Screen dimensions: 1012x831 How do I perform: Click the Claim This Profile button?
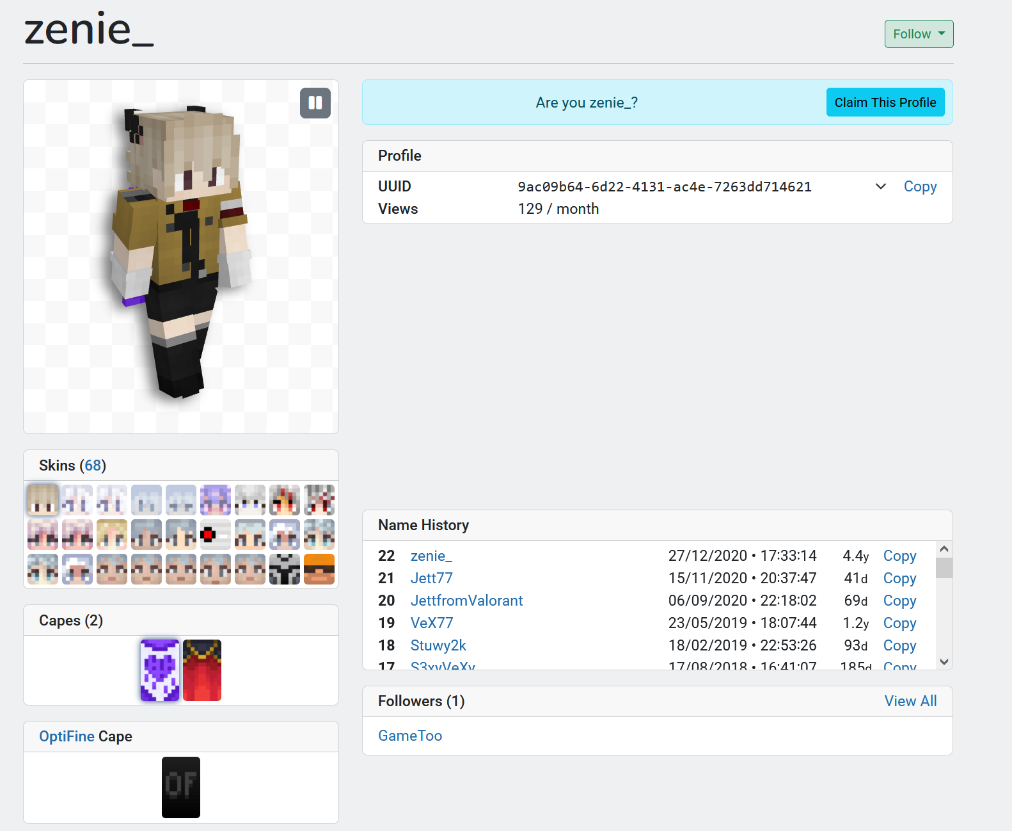click(885, 102)
